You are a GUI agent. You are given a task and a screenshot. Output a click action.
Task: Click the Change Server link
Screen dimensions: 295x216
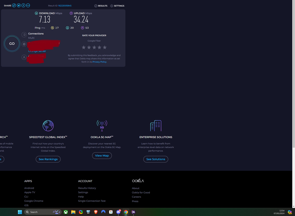coord(37,51)
